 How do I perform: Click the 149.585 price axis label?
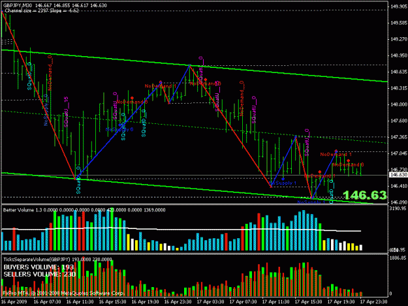[x=398, y=23]
